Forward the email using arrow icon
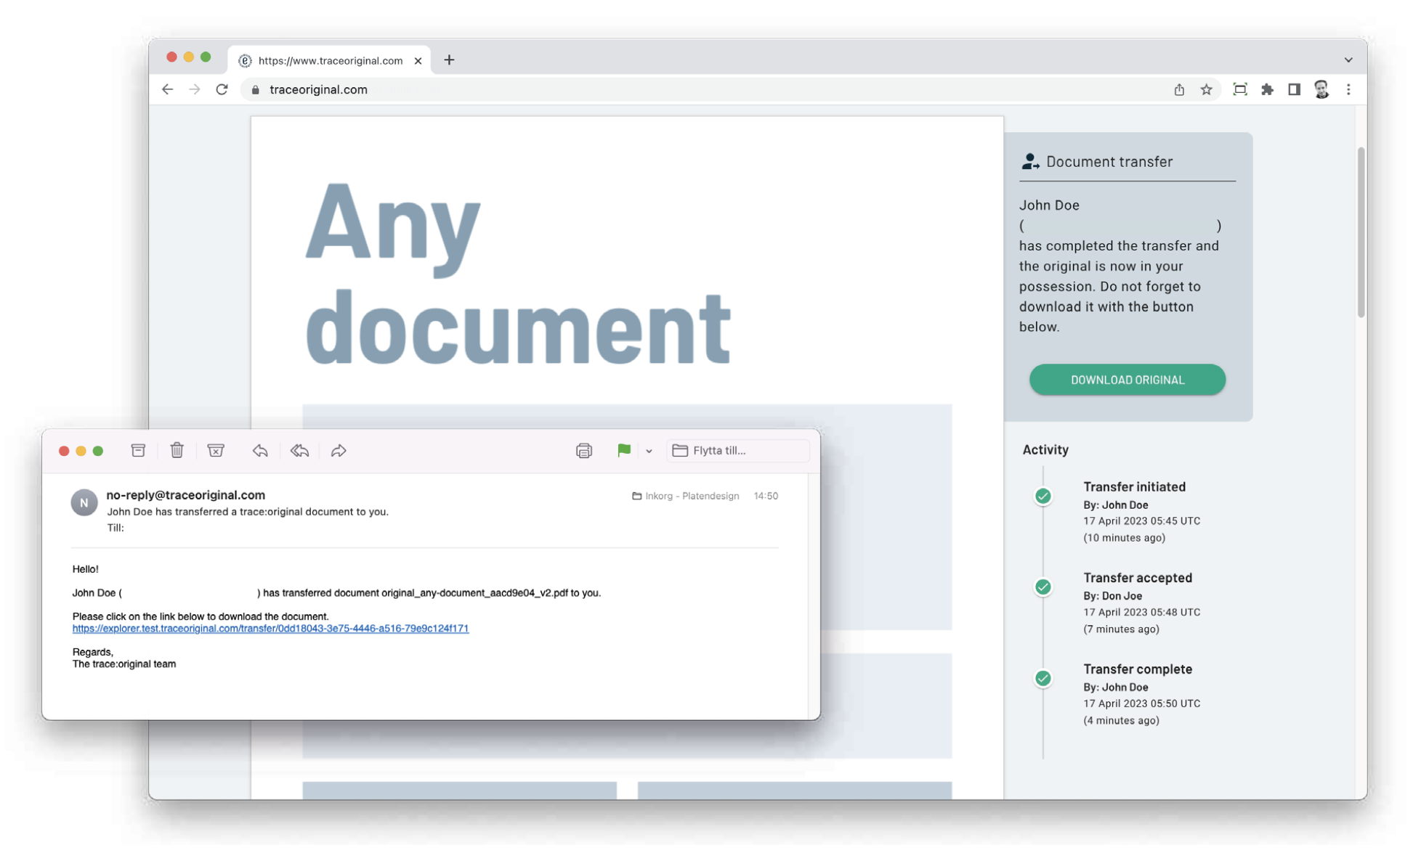This screenshot has height=861, width=1421. (x=339, y=451)
